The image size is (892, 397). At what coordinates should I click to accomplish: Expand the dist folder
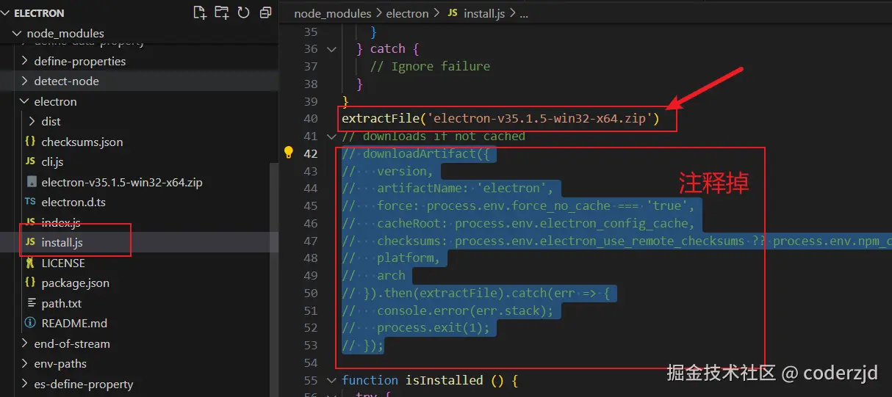tap(32, 121)
